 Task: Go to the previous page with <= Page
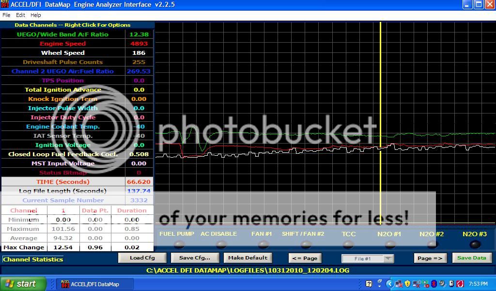click(305, 258)
